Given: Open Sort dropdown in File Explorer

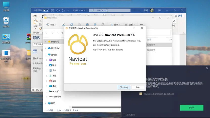Looking at the screenshot, I should (x=115, y=25).
